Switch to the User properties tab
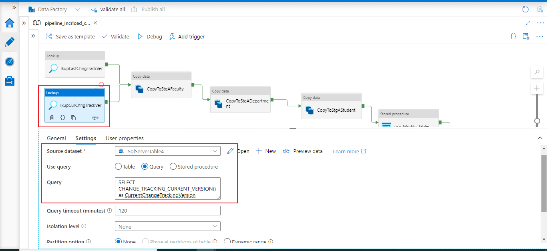547x251 pixels. 125,138
